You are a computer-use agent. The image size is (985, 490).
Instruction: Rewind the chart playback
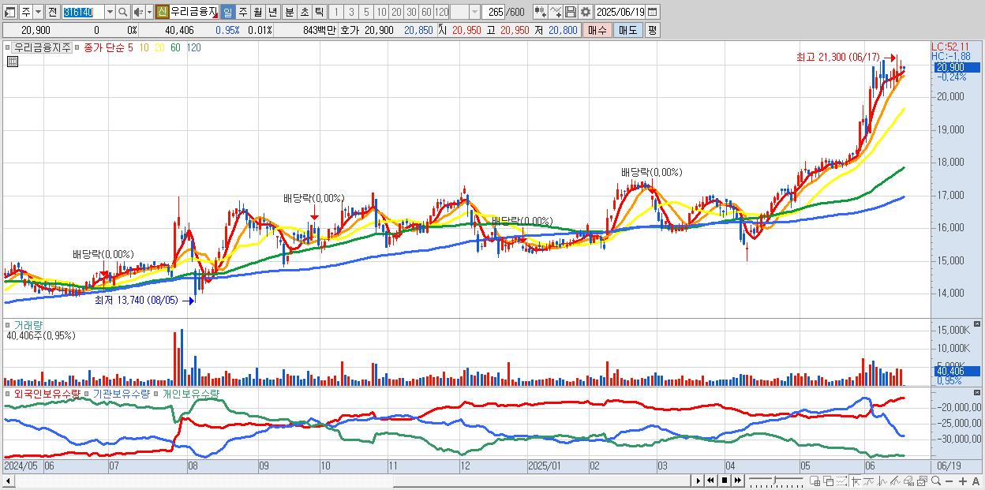pos(711,481)
